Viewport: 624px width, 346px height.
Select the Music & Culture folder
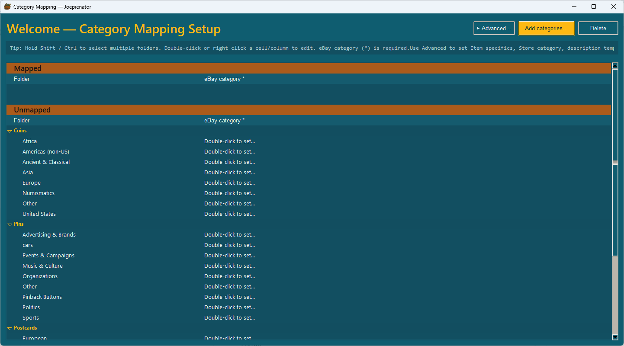(42, 266)
